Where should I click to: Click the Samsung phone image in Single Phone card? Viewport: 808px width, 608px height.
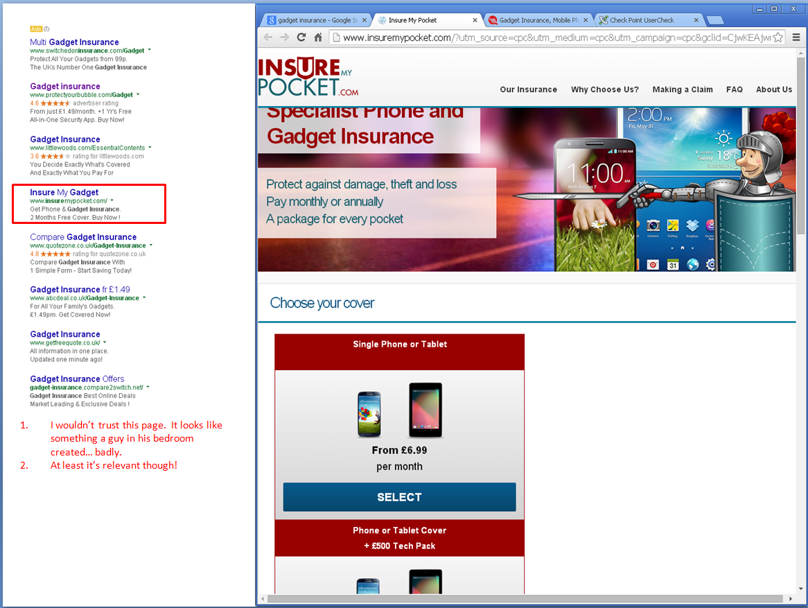point(369,415)
